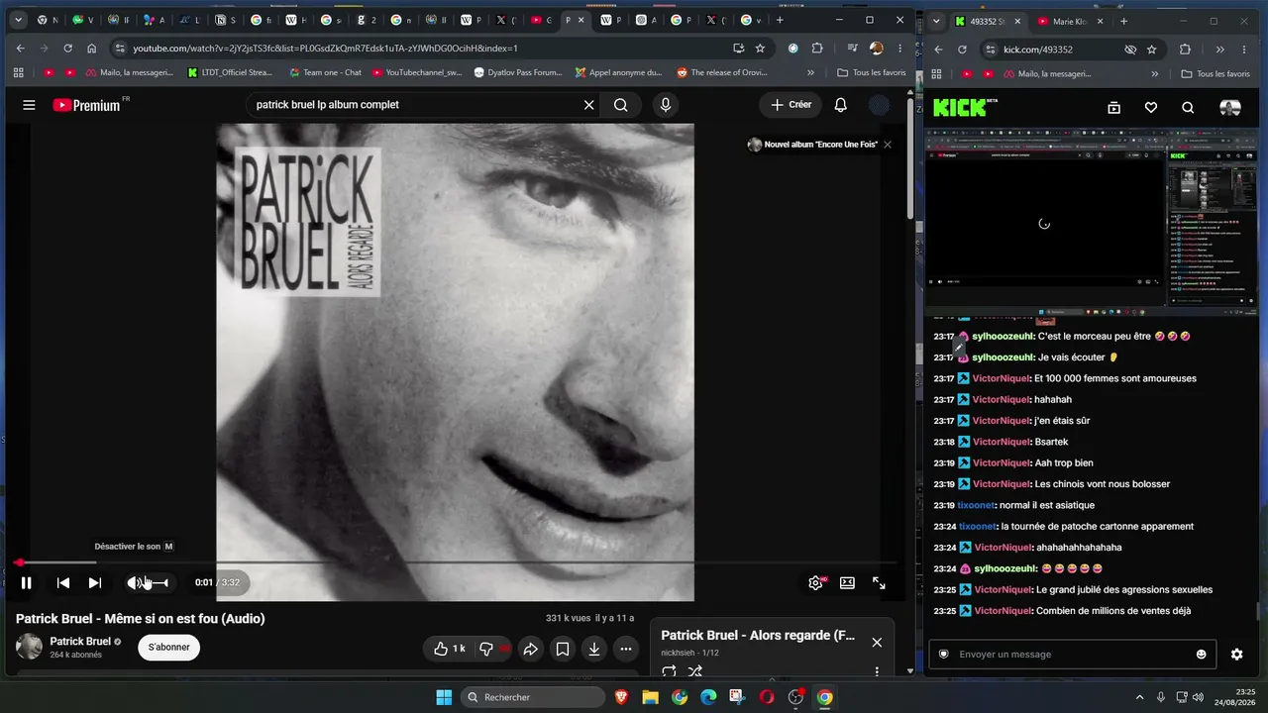The image size is (1268, 713).
Task: Skip to previous track in YouTube player
Action: click(62, 583)
